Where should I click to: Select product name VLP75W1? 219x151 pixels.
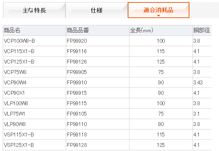tap(14, 114)
